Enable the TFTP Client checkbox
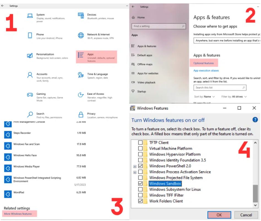The height and width of the screenshot is (221, 261). coord(140,142)
